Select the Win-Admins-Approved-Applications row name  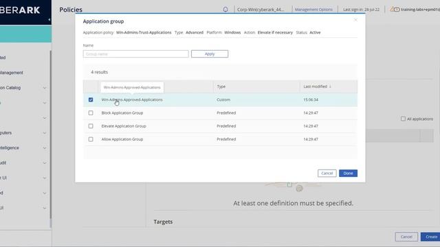tap(132, 99)
